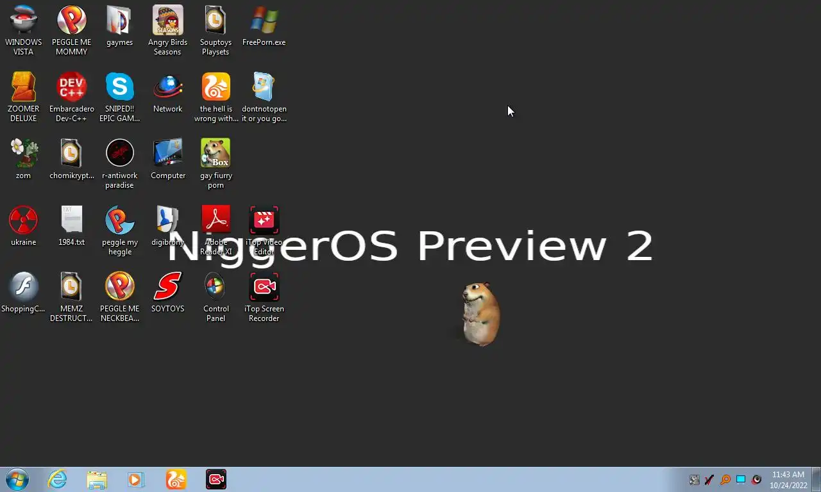Click the hamster desktop toy
821x492 pixels.
pos(480,313)
